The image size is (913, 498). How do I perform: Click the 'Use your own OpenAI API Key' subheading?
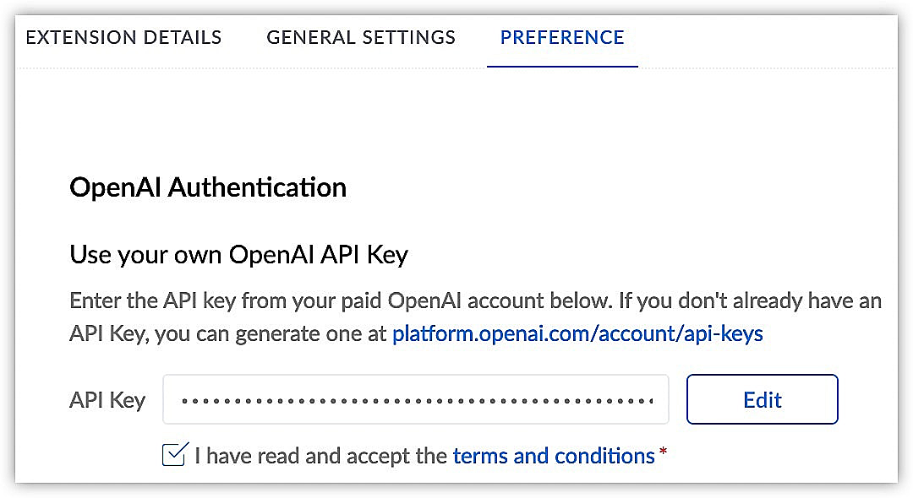238,255
